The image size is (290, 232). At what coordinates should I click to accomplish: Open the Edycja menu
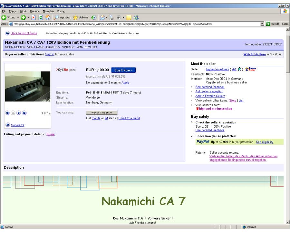[13, 11]
